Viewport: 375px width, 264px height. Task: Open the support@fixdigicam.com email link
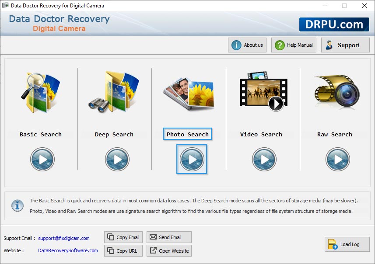pos(64,238)
